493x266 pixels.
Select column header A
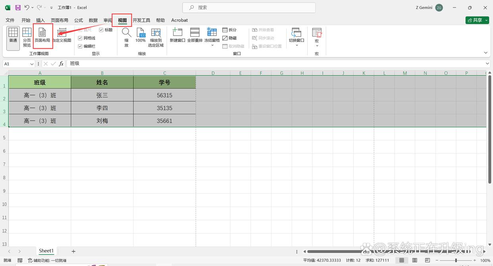(40, 73)
